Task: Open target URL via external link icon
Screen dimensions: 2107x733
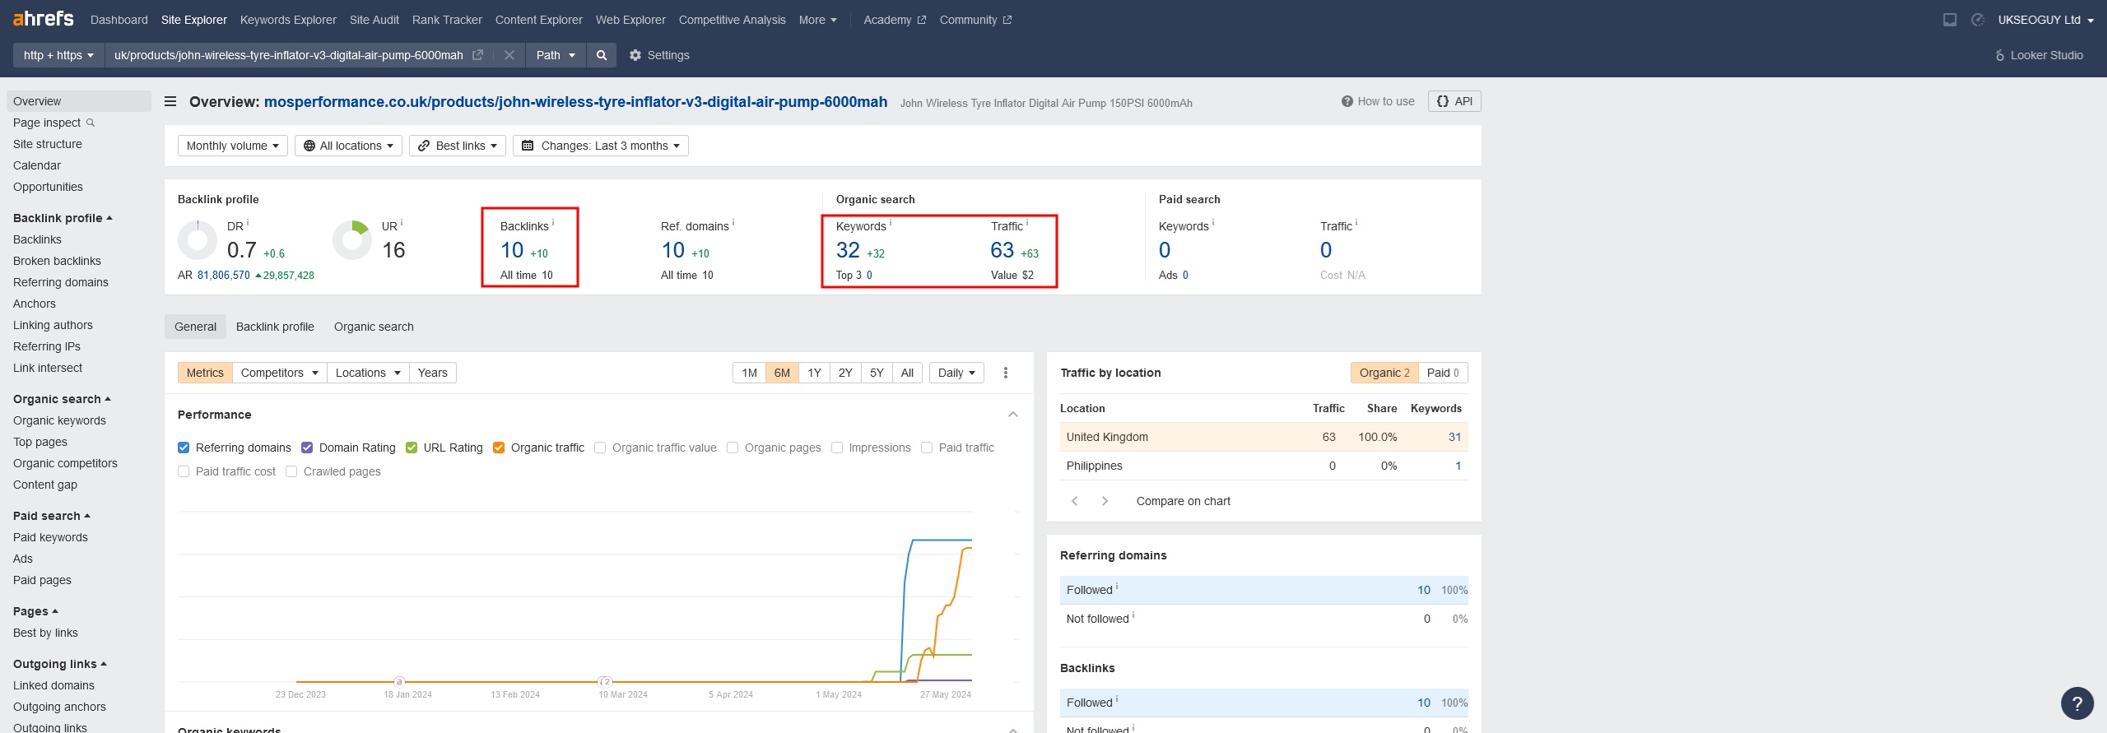Action: [x=477, y=55]
